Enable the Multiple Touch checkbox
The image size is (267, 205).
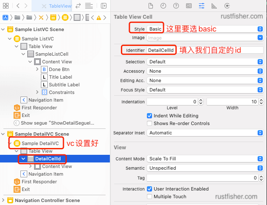(x=149, y=196)
